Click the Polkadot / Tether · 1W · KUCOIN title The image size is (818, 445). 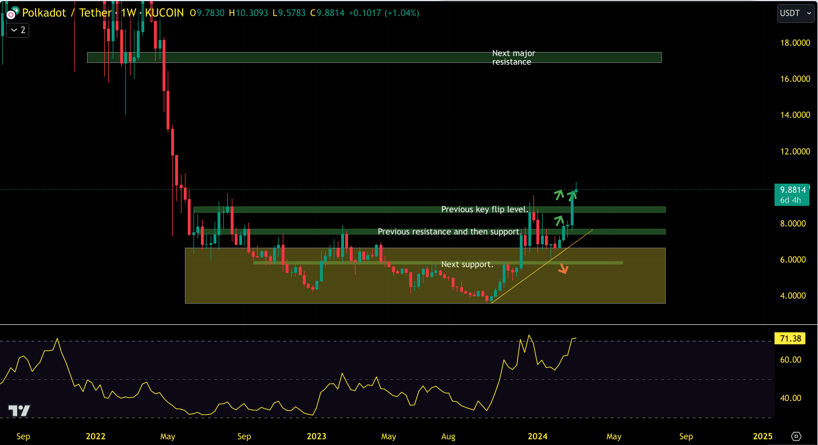104,13
